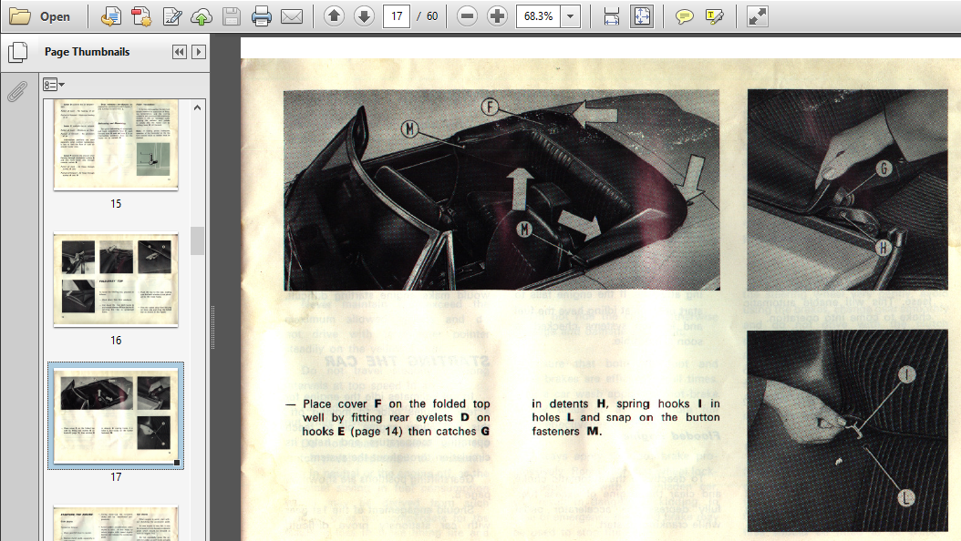Click the right arrow panel button

coord(199,52)
